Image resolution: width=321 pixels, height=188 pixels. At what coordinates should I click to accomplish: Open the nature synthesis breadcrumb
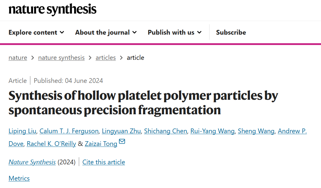pyautogui.click(x=61, y=58)
